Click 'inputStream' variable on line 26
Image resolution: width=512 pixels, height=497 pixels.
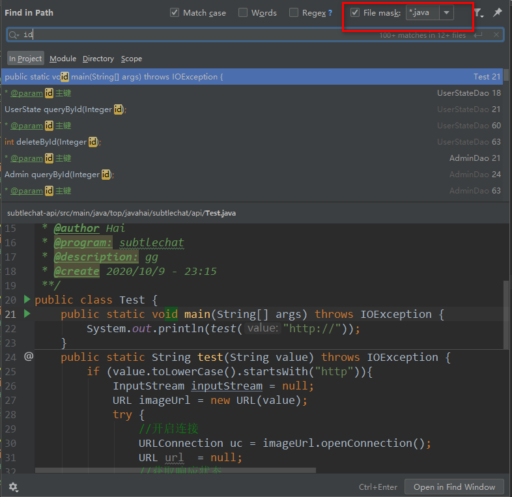(x=227, y=386)
